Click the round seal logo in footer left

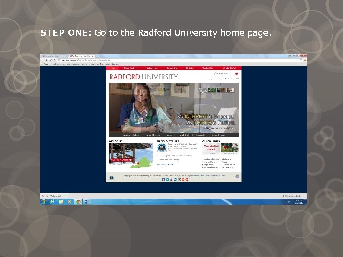point(111,178)
